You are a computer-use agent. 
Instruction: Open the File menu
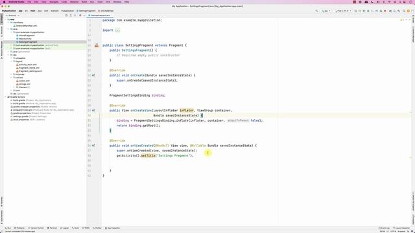tap(29, 2)
